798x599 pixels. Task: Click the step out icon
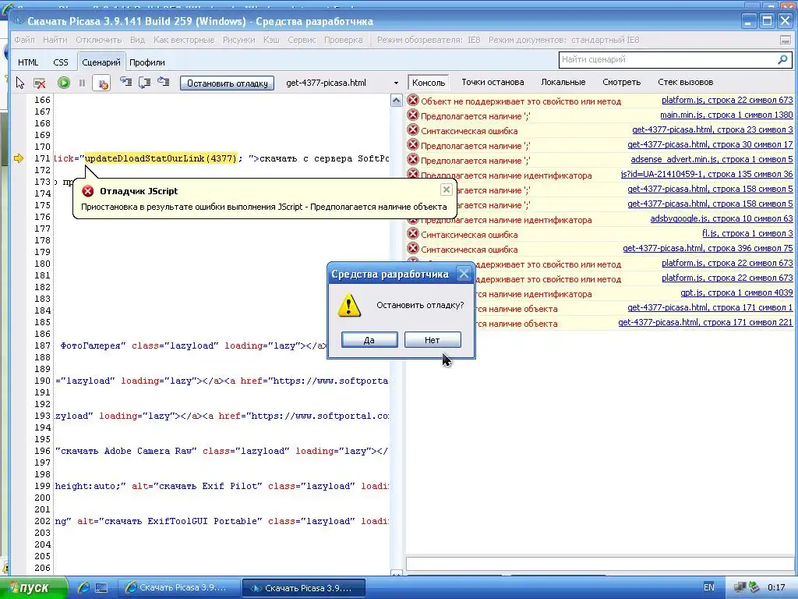pyautogui.click(x=164, y=82)
